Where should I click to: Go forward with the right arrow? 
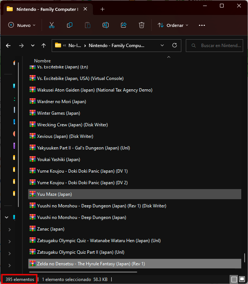[21, 46]
